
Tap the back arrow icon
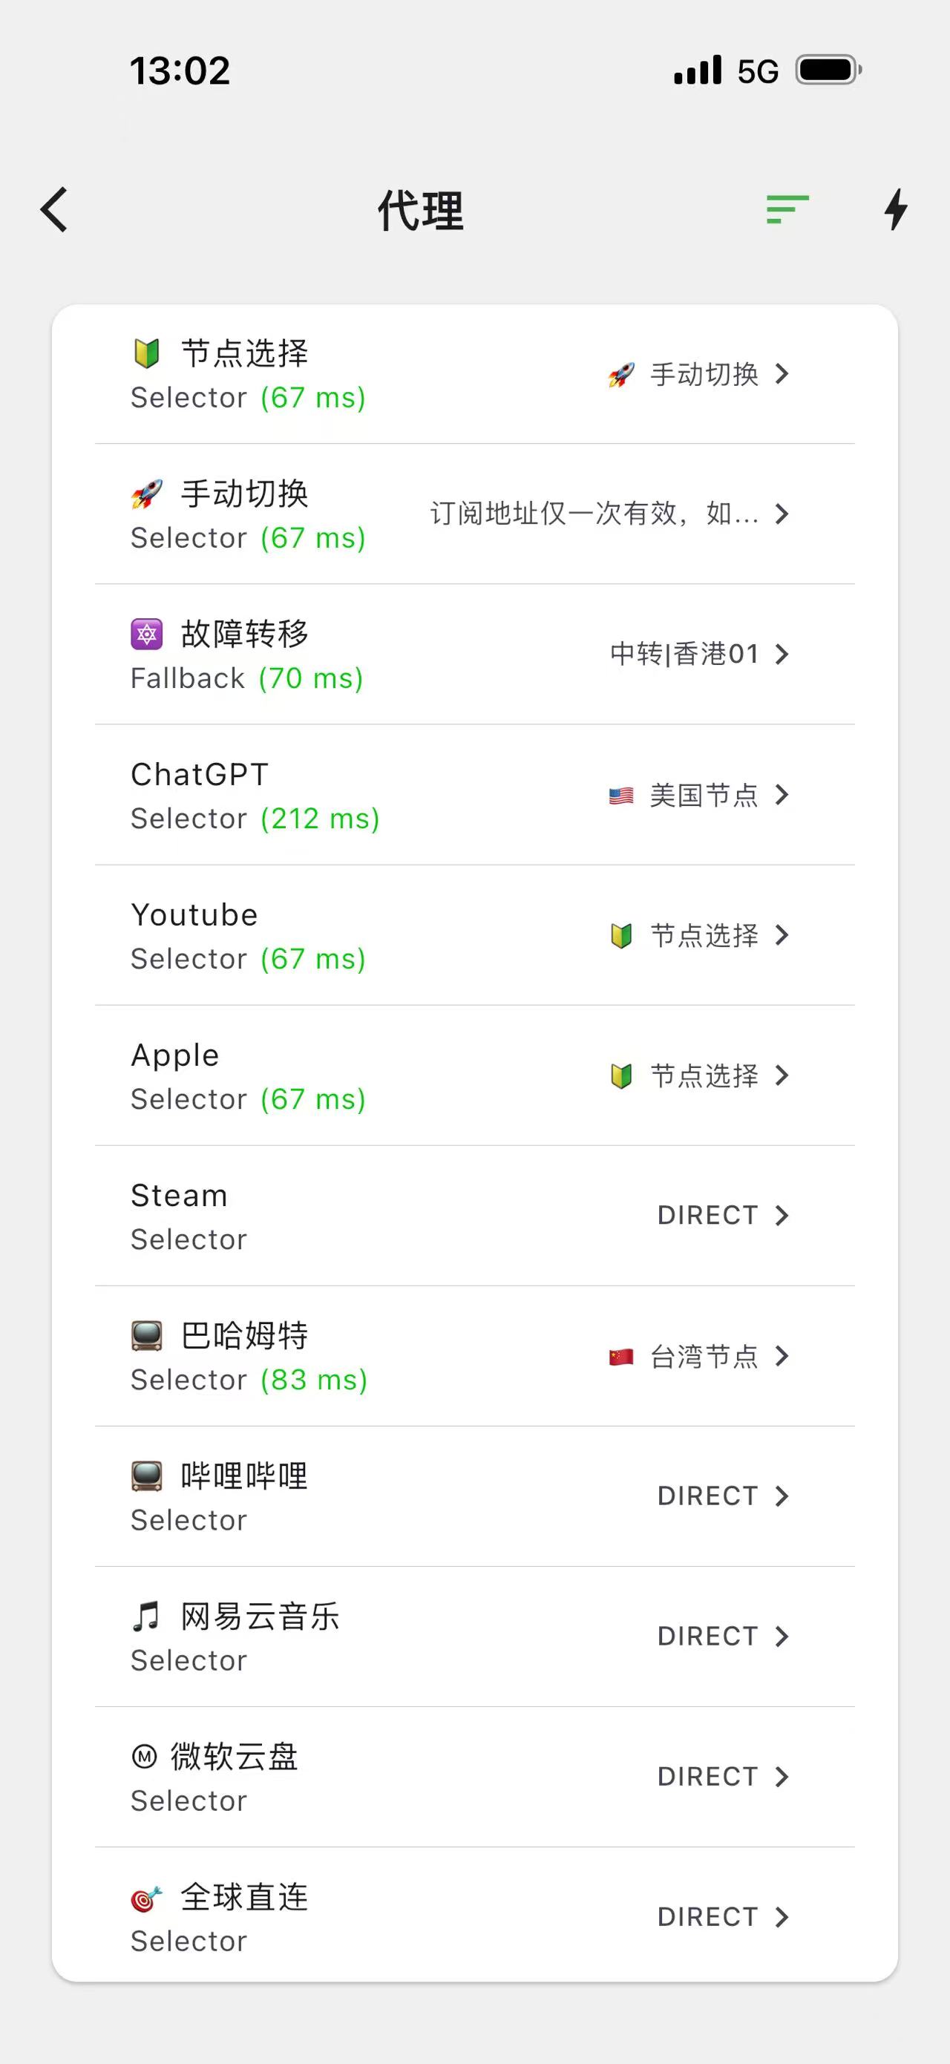(53, 210)
